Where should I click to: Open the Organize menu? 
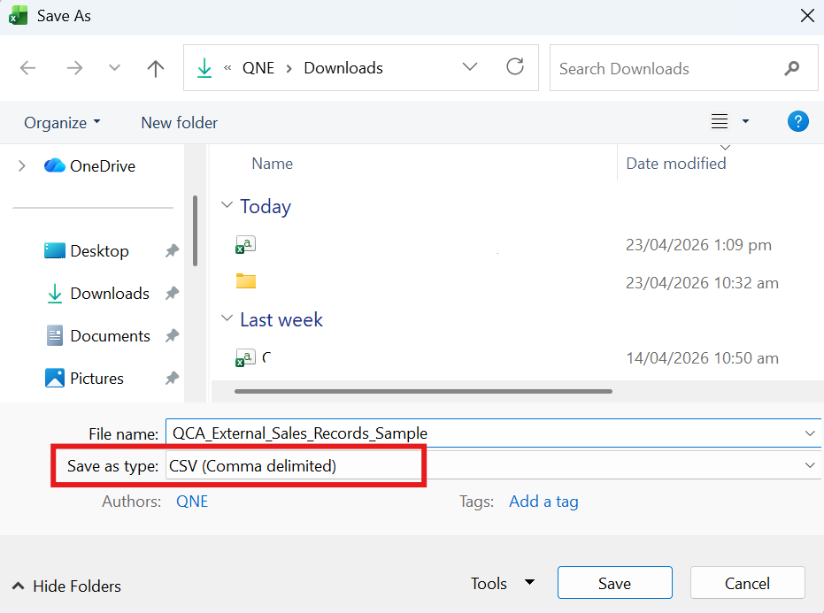(62, 123)
